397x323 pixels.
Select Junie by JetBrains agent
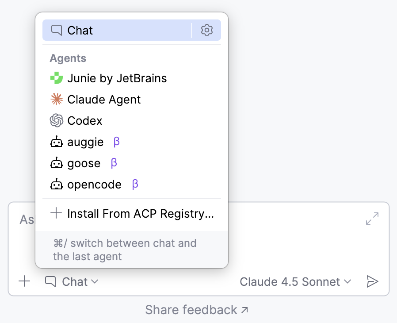[117, 78]
